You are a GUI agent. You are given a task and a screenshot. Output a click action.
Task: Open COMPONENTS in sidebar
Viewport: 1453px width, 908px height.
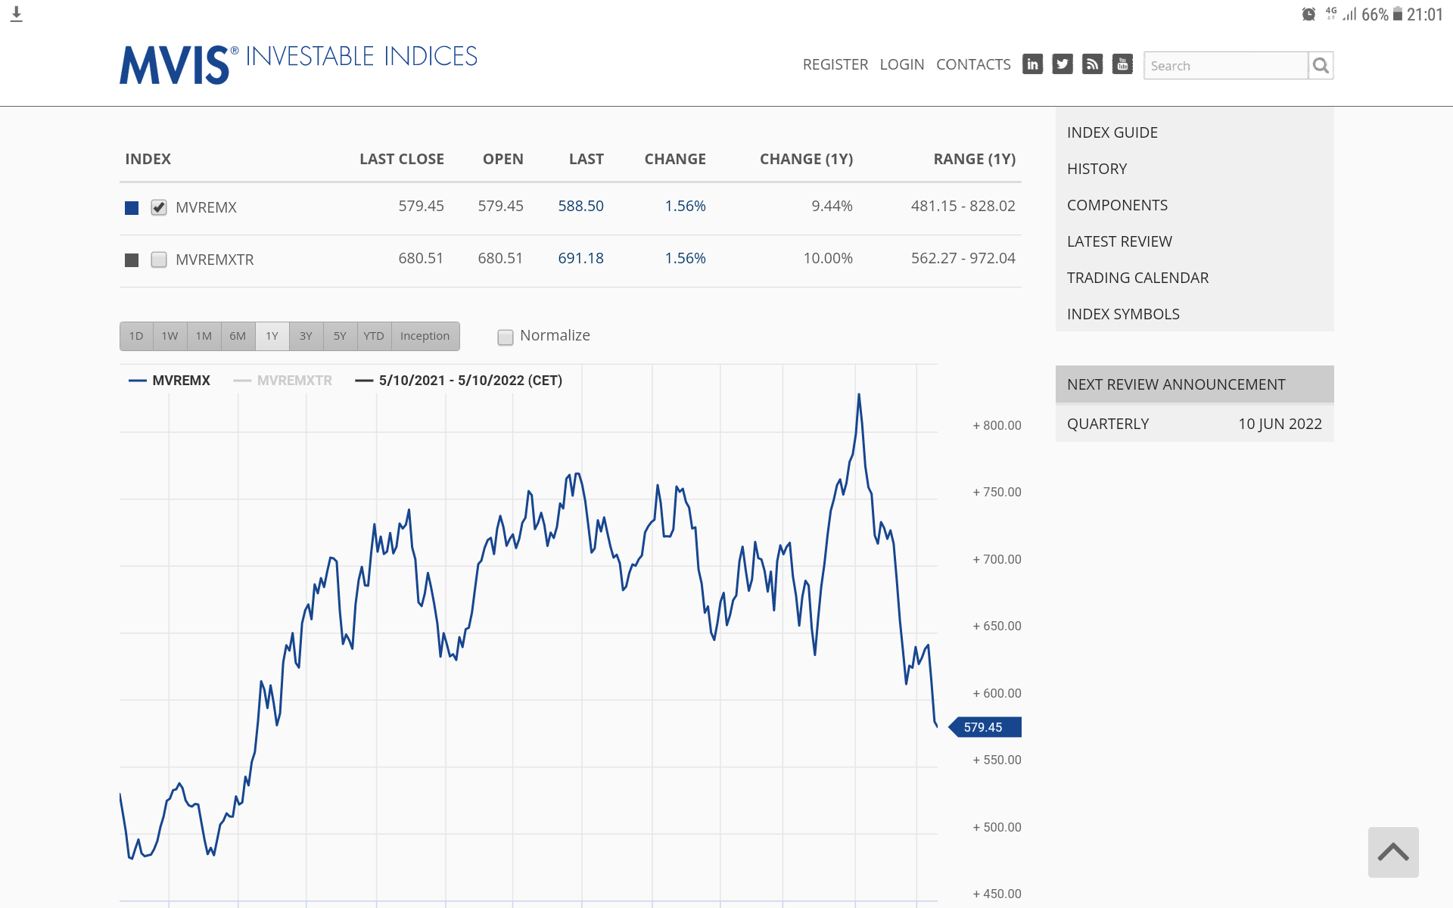pyautogui.click(x=1118, y=205)
